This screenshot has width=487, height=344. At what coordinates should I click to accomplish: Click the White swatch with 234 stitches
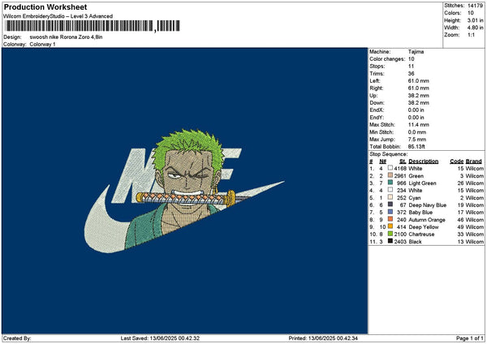coord(390,190)
